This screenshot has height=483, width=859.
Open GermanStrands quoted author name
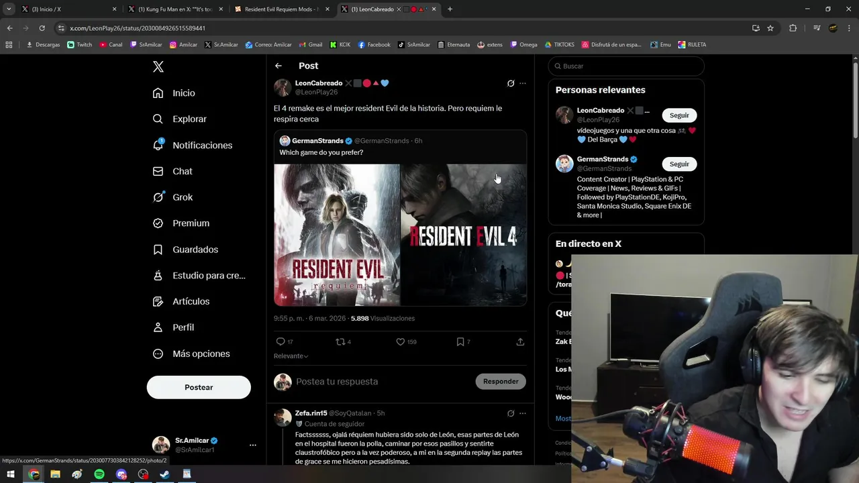(317, 141)
